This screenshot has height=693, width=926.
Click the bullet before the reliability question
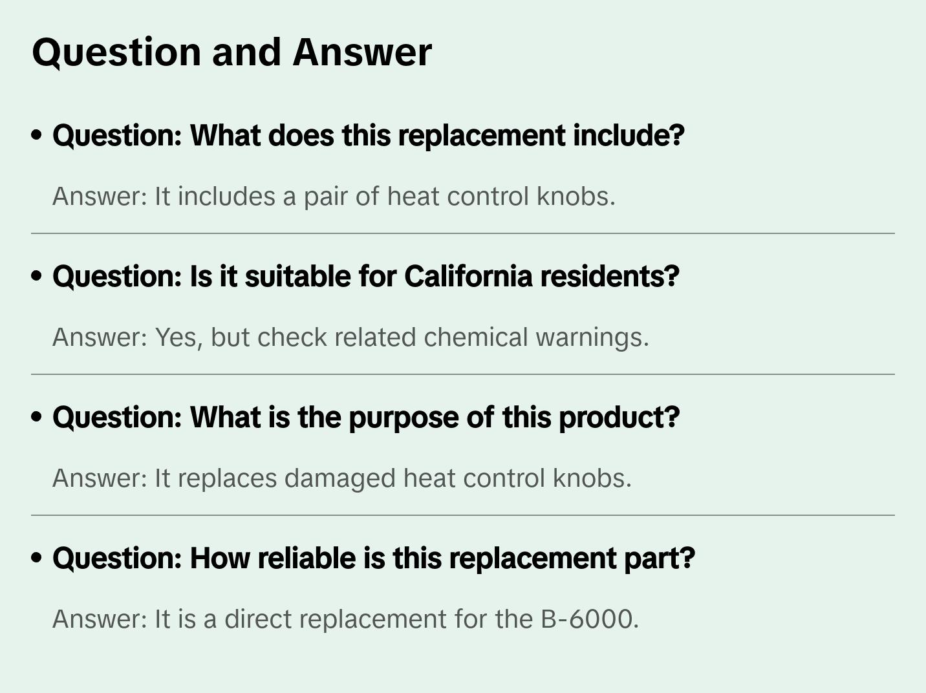(x=37, y=559)
